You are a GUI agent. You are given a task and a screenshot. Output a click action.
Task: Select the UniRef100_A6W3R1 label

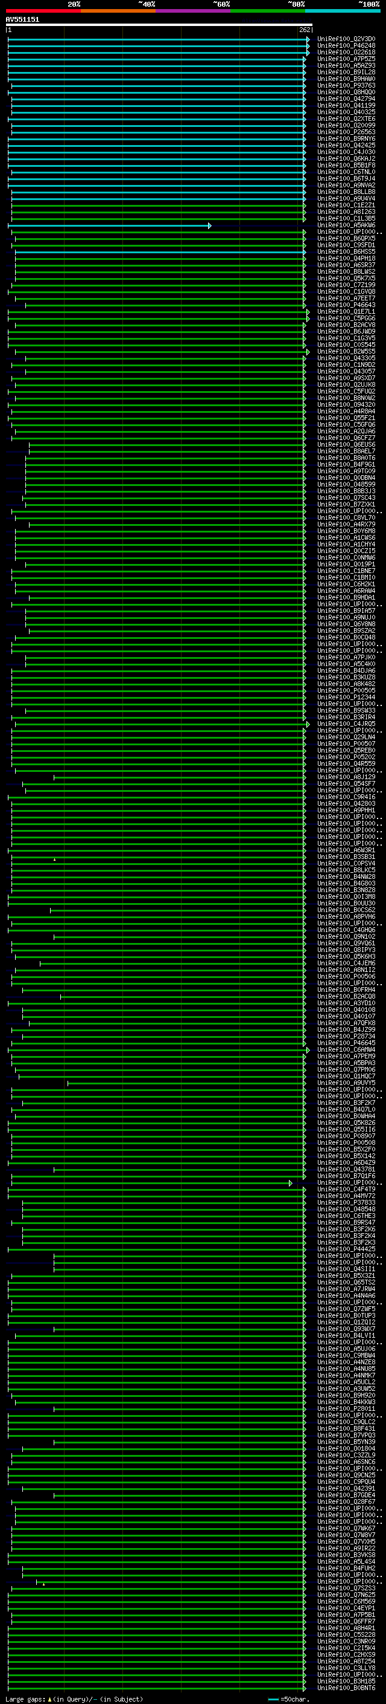click(346, 850)
